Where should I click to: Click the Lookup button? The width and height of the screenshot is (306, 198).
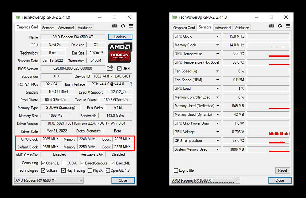pos(120,37)
